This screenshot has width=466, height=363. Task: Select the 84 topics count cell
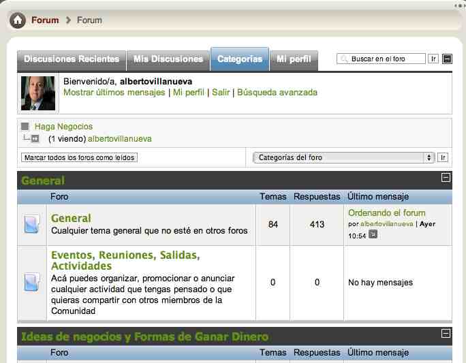coord(273,224)
